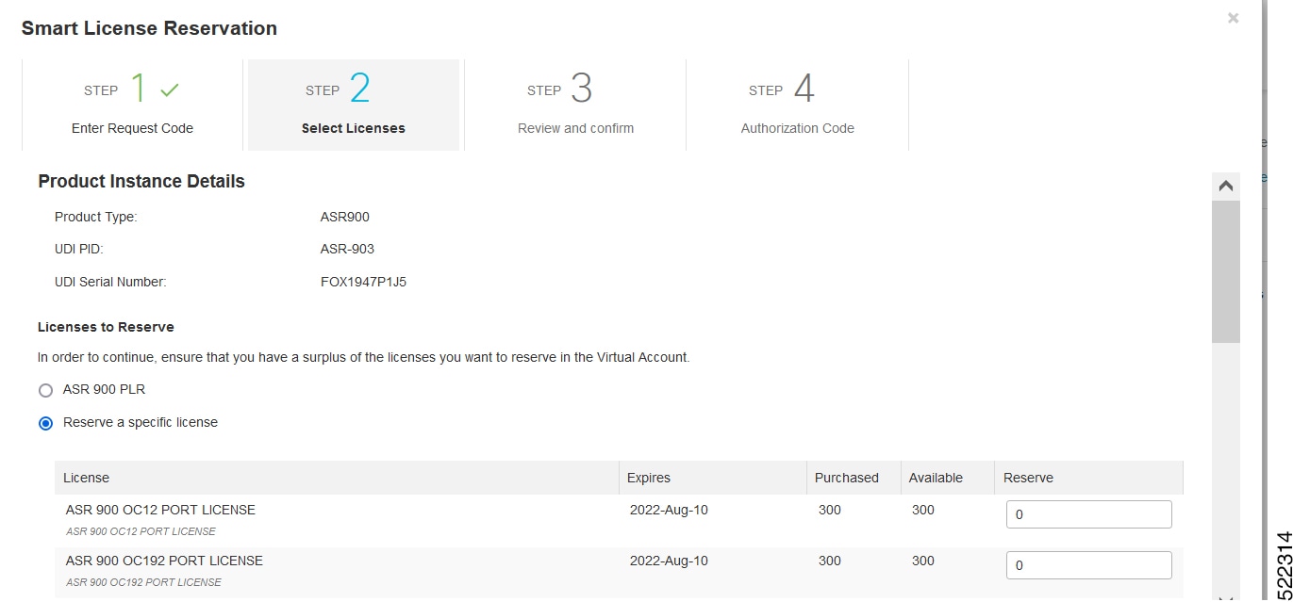Click Reserve field for OC12 PORT LICENSE
The image size is (1293, 602).
1089,514
